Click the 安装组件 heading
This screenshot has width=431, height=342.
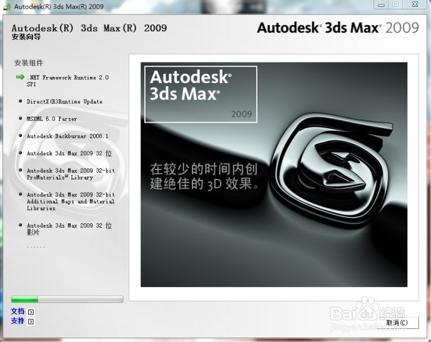pos(29,63)
